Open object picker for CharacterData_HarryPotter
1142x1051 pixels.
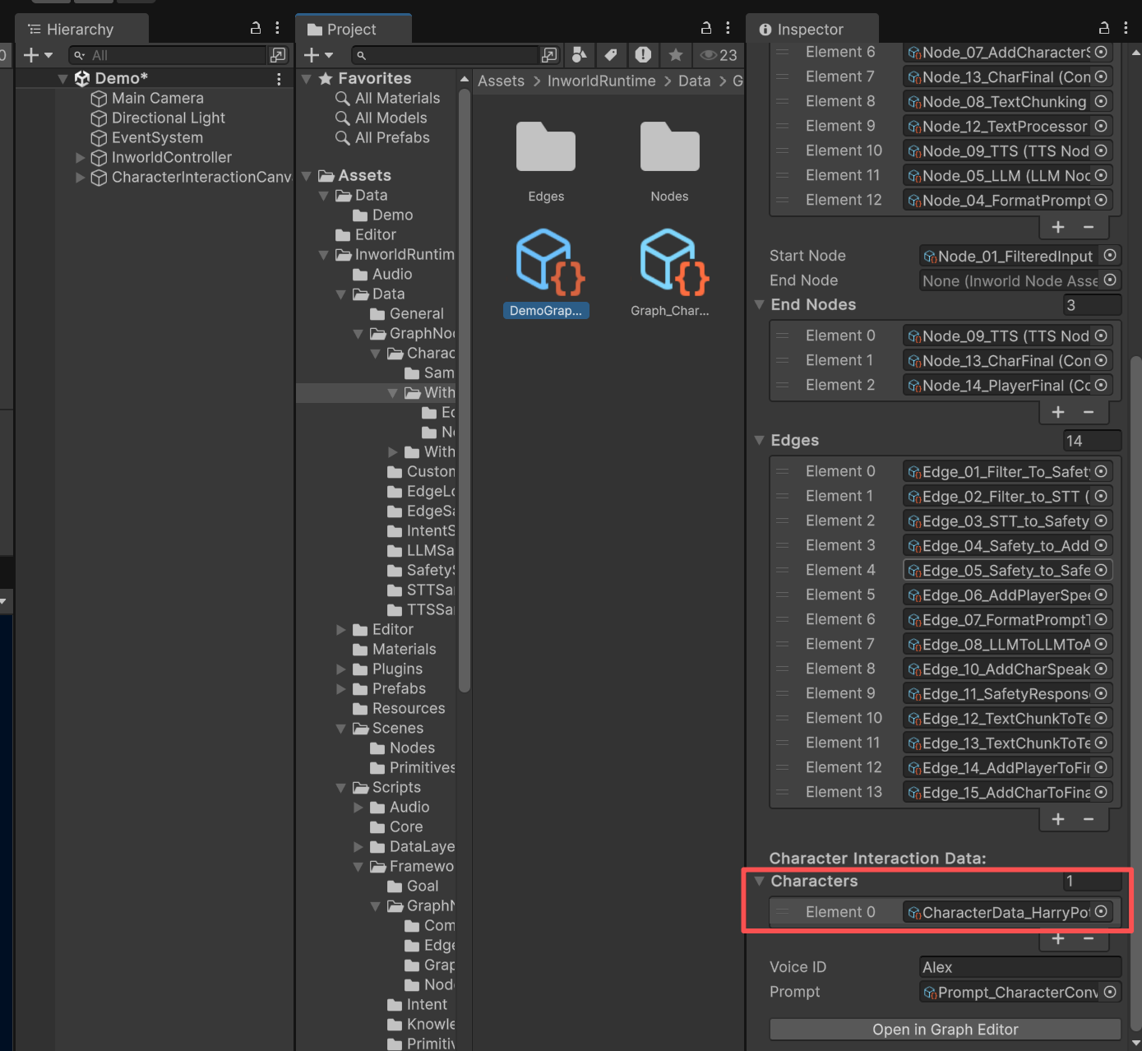[x=1101, y=911]
